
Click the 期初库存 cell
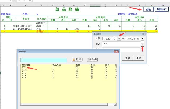pyautogui.click(x=42, y=23)
